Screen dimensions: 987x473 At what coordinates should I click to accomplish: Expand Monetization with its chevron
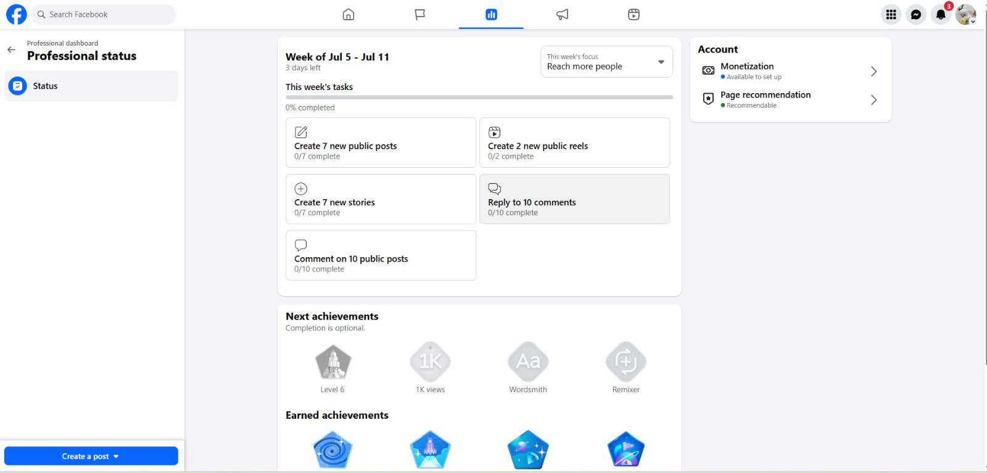[873, 71]
